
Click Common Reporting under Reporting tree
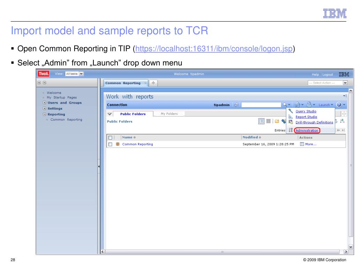[x=66, y=119]
